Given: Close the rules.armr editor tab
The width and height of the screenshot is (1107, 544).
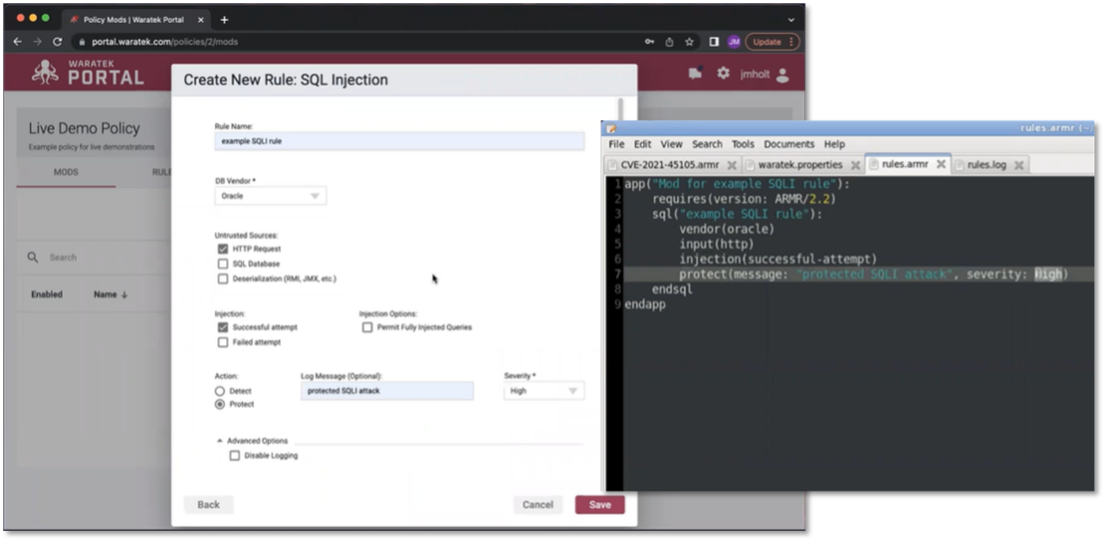Looking at the screenshot, I should pyautogui.click(x=940, y=165).
